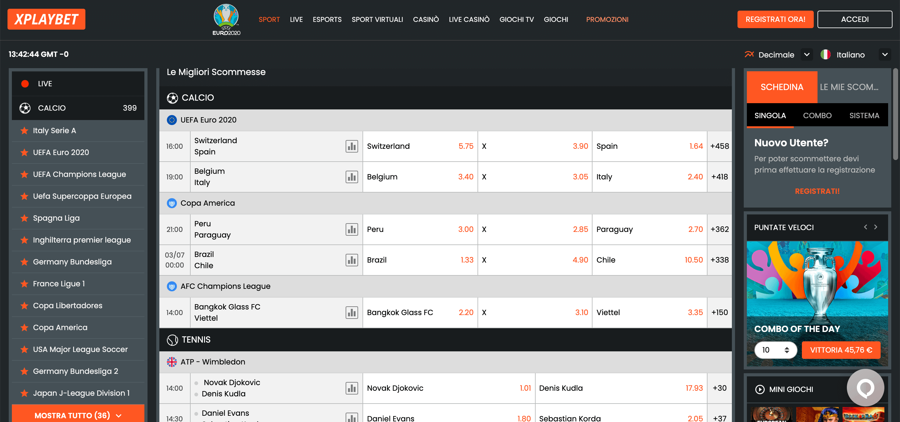Open statistics for the Brazil vs Chile match
The width and height of the screenshot is (900, 422).
[352, 260]
